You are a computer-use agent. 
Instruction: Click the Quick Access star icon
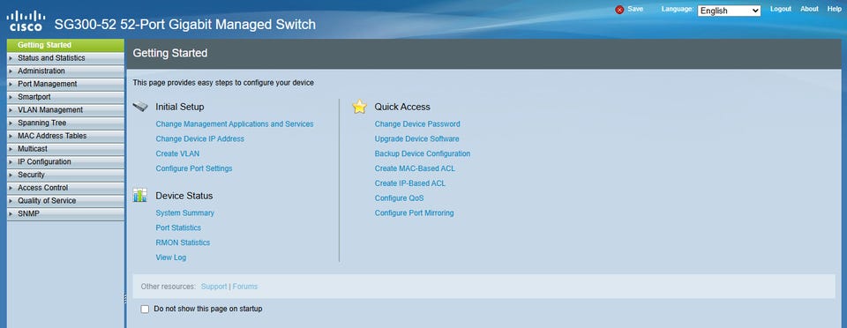(359, 107)
